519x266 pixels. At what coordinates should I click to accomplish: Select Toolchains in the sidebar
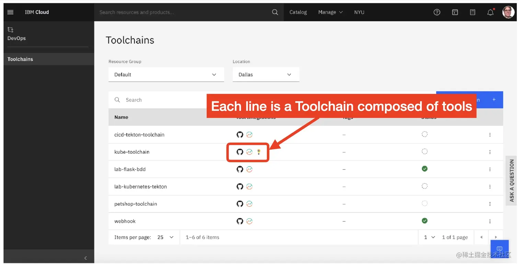[49, 59]
